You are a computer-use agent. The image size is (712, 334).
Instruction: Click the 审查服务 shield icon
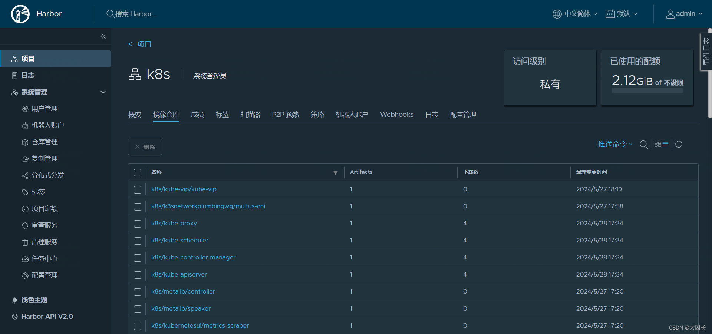click(x=25, y=226)
